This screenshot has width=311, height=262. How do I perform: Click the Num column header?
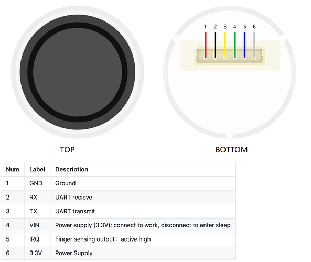point(13,169)
